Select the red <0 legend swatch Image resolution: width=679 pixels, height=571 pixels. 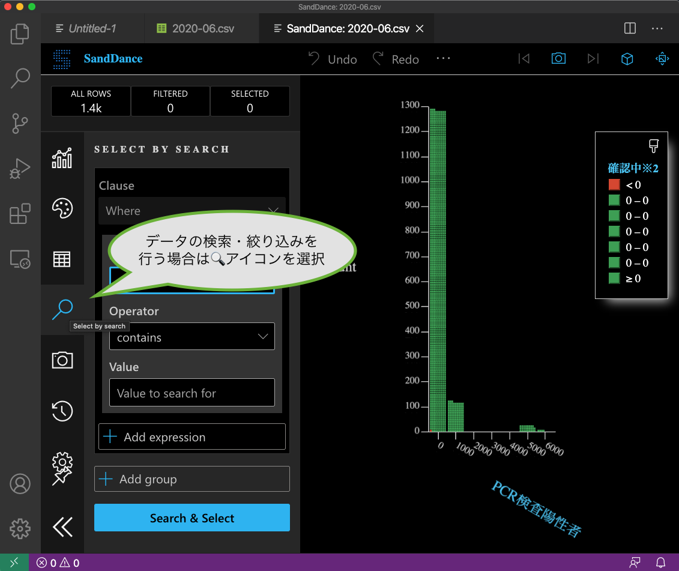[614, 184]
